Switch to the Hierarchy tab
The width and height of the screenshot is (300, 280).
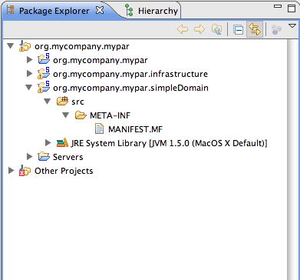[x=152, y=11]
